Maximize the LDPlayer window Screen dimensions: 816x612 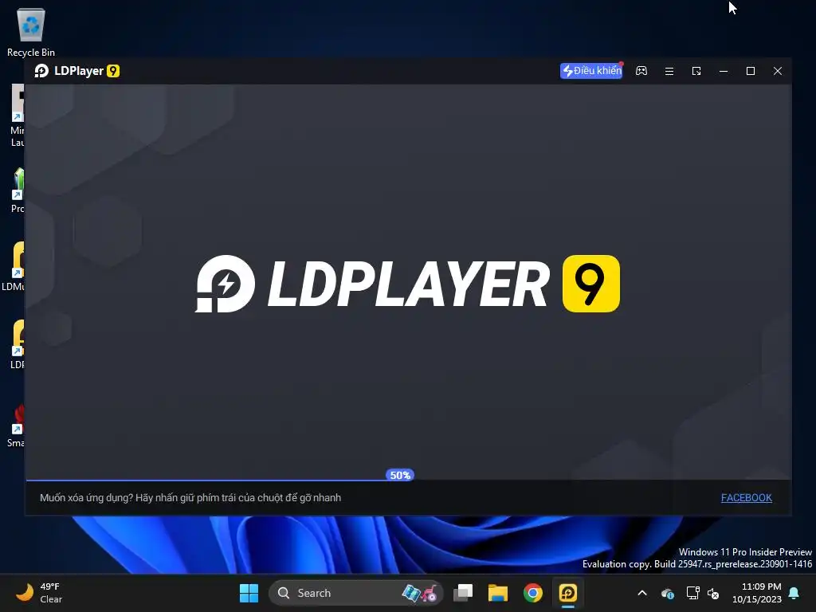(x=751, y=71)
